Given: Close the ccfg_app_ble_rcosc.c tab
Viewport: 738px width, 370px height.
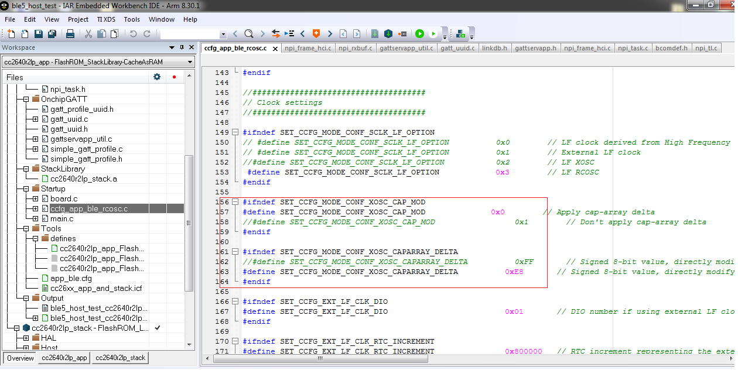Looking at the screenshot, I should (x=274, y=49).
